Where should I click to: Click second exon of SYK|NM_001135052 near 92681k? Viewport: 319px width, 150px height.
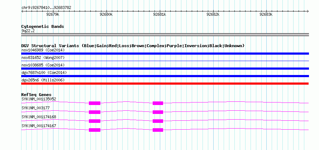click(158, 103)
